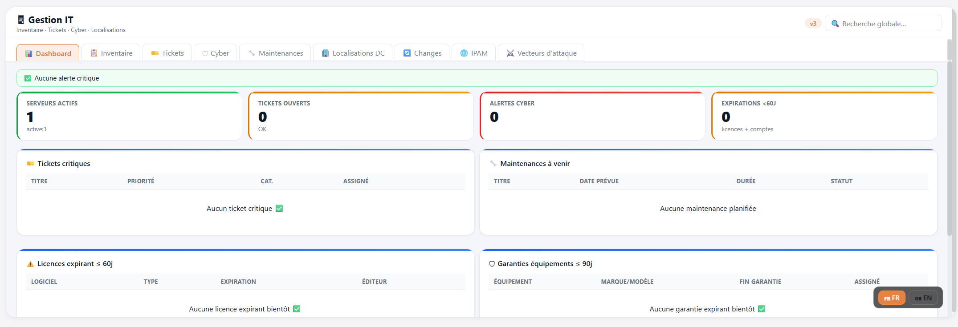Click the Tickets Ouverts card
The width and height of the screenshot is (958, 327).
361,116
